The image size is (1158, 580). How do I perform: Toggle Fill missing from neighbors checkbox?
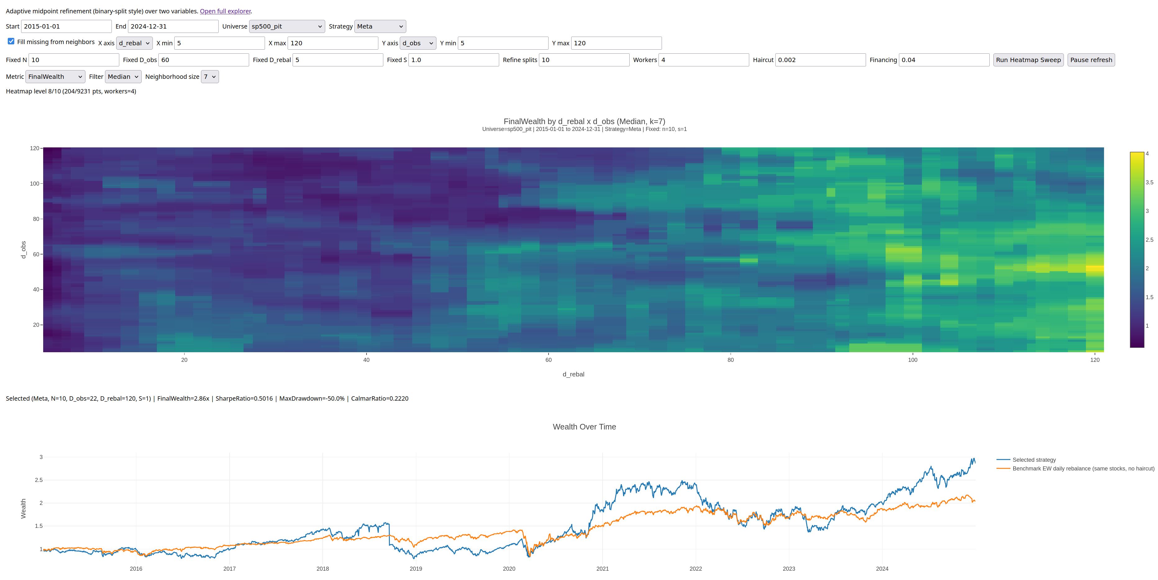[x=11, y=41]
